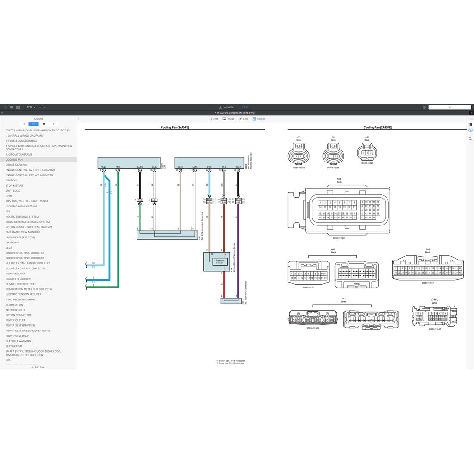Toggle the split view layout icon
This screenshot has height=474, width=474.
click(18, 107)
